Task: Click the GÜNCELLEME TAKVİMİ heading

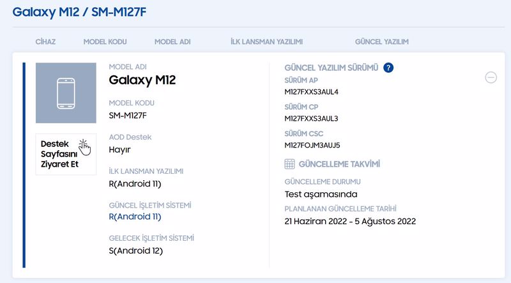Action: [339, 164]
